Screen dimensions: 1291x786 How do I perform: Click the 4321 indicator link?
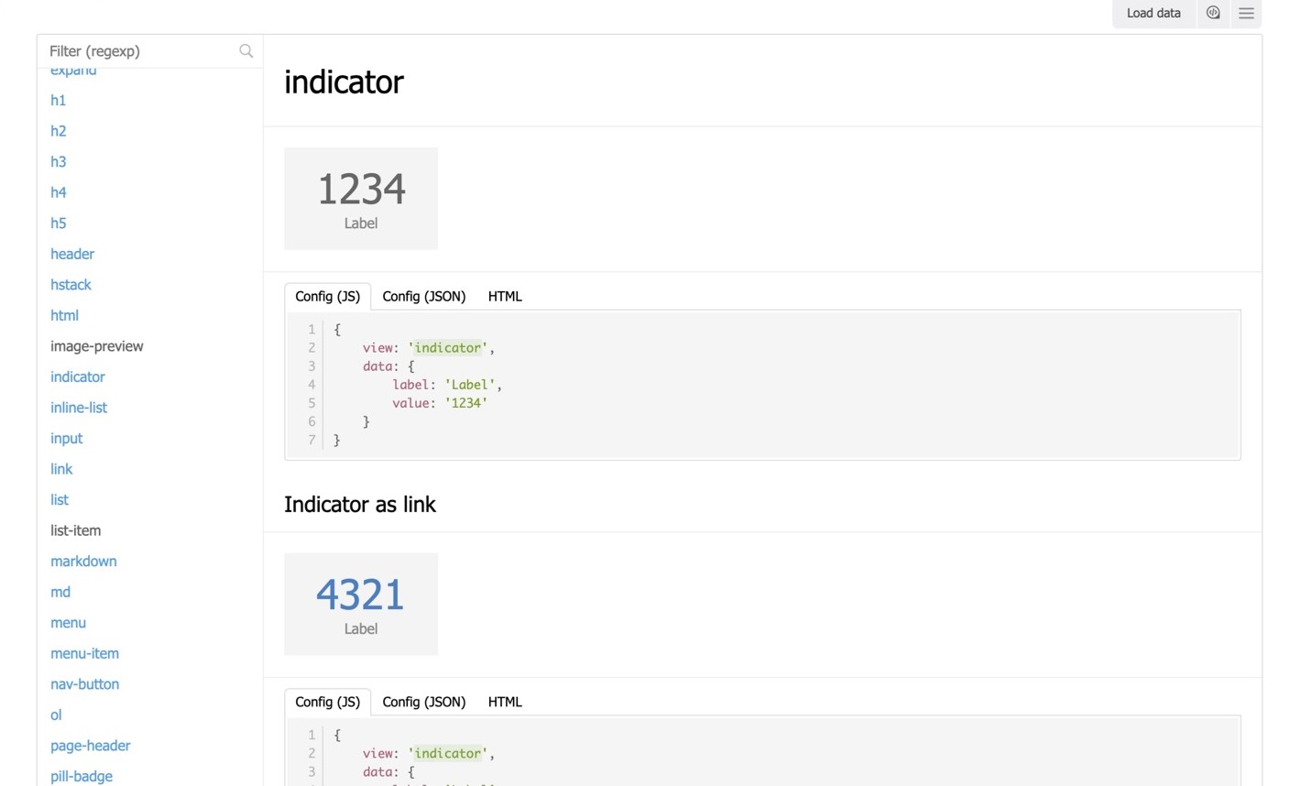point(360,594)
